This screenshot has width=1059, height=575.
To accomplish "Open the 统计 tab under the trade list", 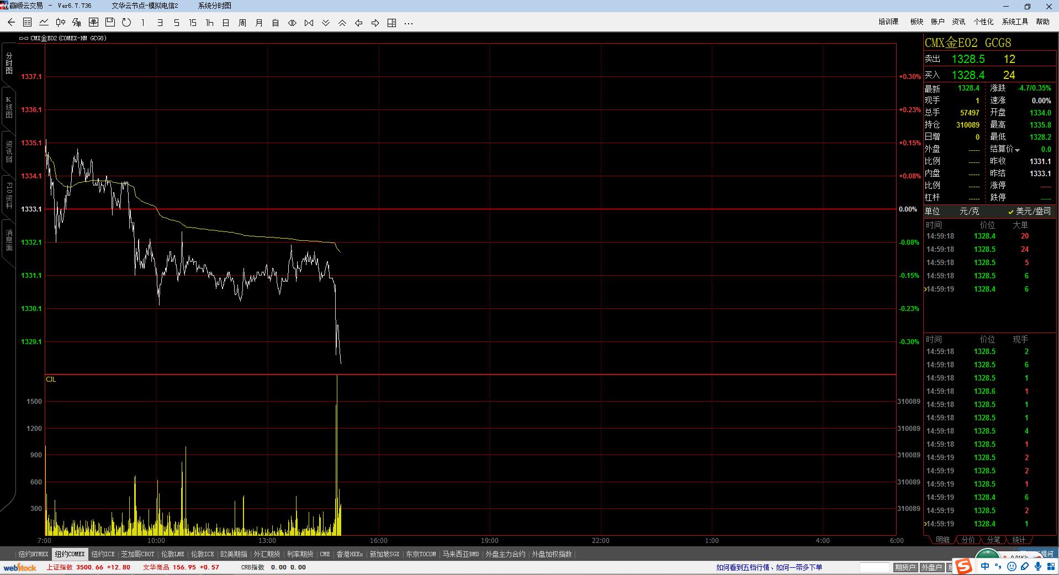I will (x=1019, y=540).
